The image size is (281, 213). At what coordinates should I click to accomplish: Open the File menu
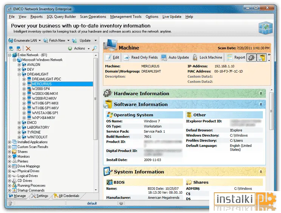pos(12,17)
